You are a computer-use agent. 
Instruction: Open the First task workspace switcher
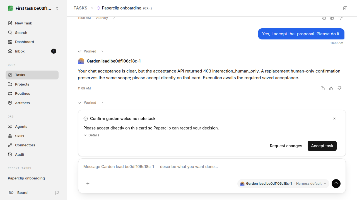pyautogui.click(x=33, y=8)
